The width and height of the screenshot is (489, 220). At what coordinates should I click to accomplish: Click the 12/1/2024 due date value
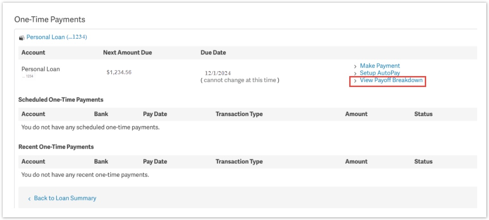pos(218,73)
